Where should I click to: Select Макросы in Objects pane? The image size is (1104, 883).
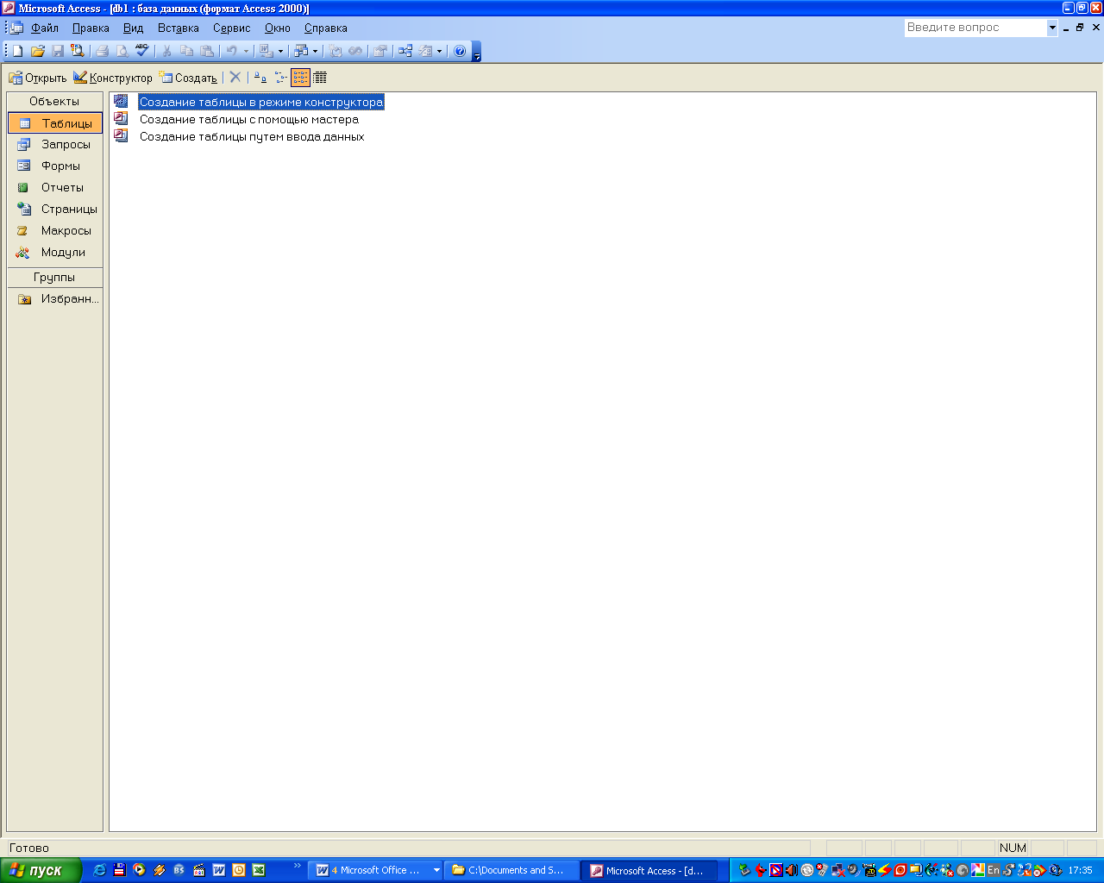(55, 231)
